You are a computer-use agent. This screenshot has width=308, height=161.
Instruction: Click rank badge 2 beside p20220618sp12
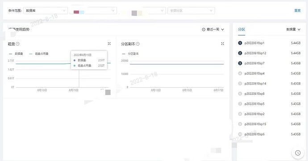pos(240,53)
